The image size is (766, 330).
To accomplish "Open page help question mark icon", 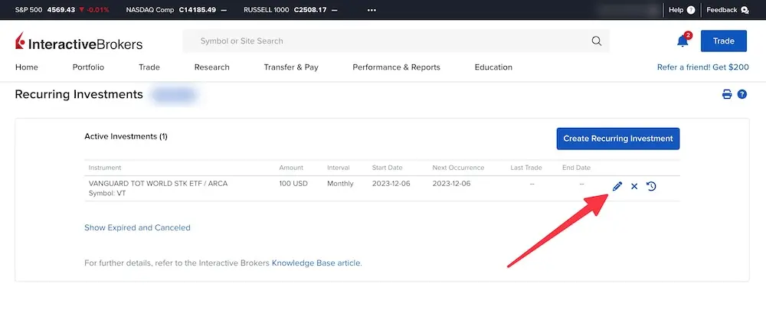I will coord(742,94).
